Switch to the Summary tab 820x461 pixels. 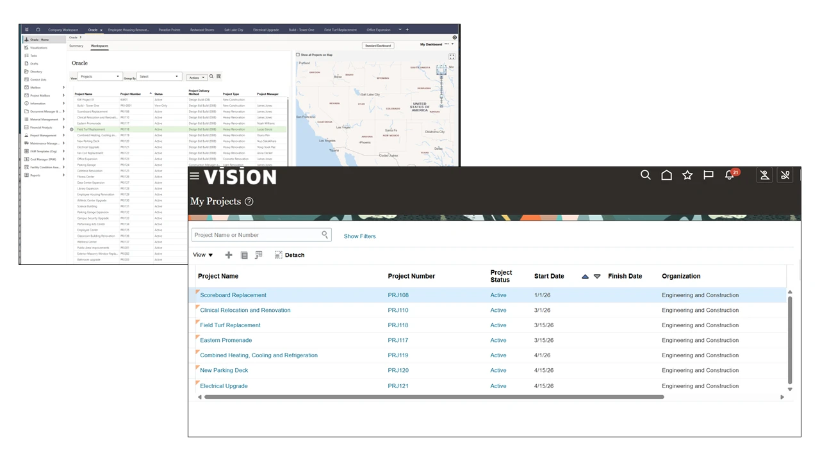tap(76, 46)
